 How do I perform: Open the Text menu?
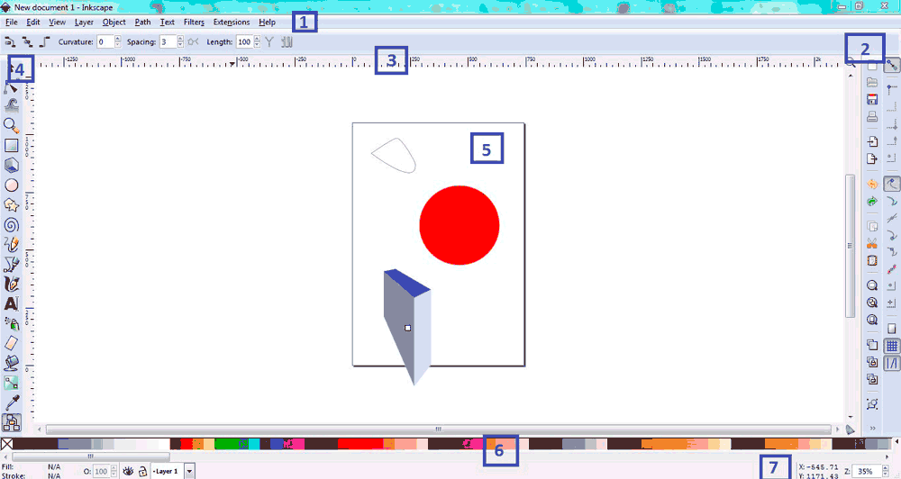pos(168,22)
